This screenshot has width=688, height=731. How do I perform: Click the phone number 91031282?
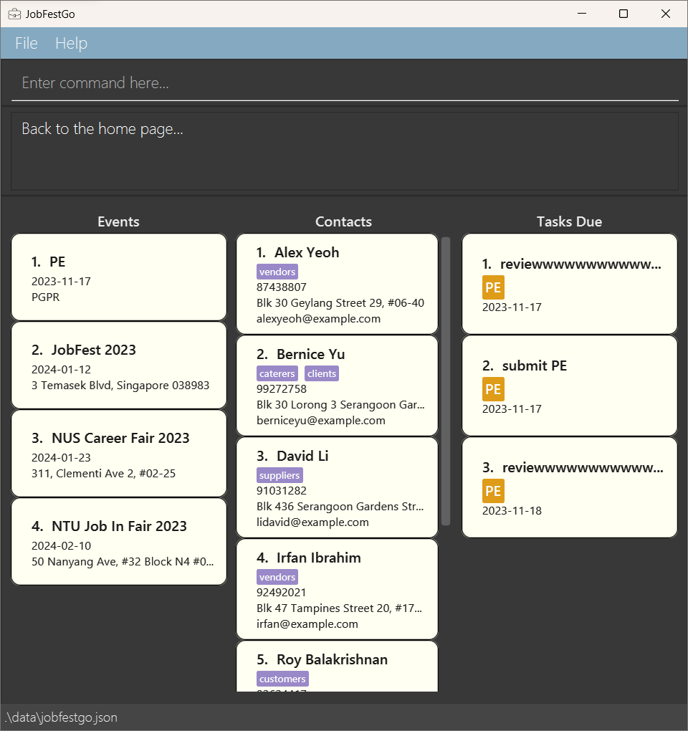tap(282, 490)
